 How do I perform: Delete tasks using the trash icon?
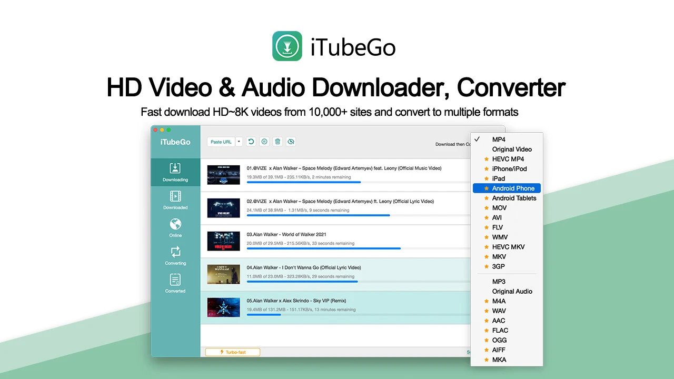point(278,142)
